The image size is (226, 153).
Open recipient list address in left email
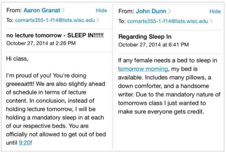point(55,20)
